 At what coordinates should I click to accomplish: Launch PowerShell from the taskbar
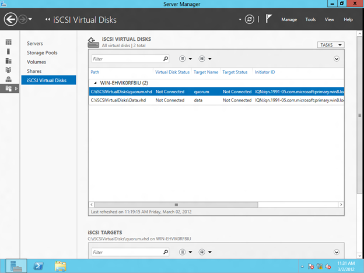pos(39,265)
